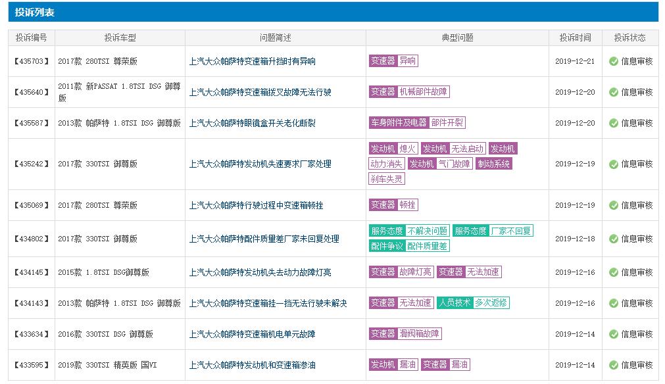Click status icon in 435069 row

pos(614,205)
